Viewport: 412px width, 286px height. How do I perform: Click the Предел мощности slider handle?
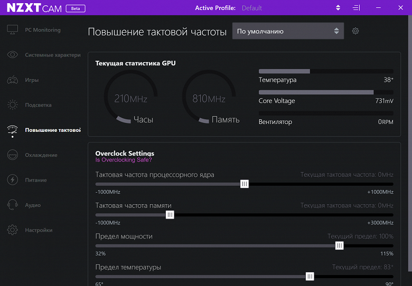pyautogui.click(x=340, y=245)
